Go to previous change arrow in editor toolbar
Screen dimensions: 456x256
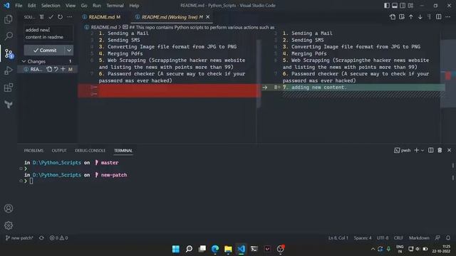coord(411,17)
